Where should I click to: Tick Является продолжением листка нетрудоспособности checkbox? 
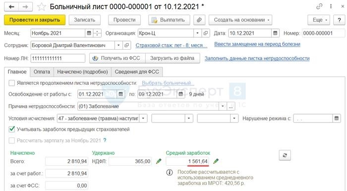point(12,83)
